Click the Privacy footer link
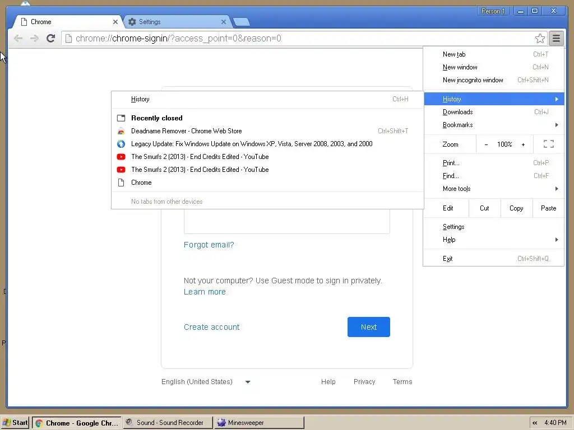Viewport: 574px width, 430px height. click(x=364, y=382)
